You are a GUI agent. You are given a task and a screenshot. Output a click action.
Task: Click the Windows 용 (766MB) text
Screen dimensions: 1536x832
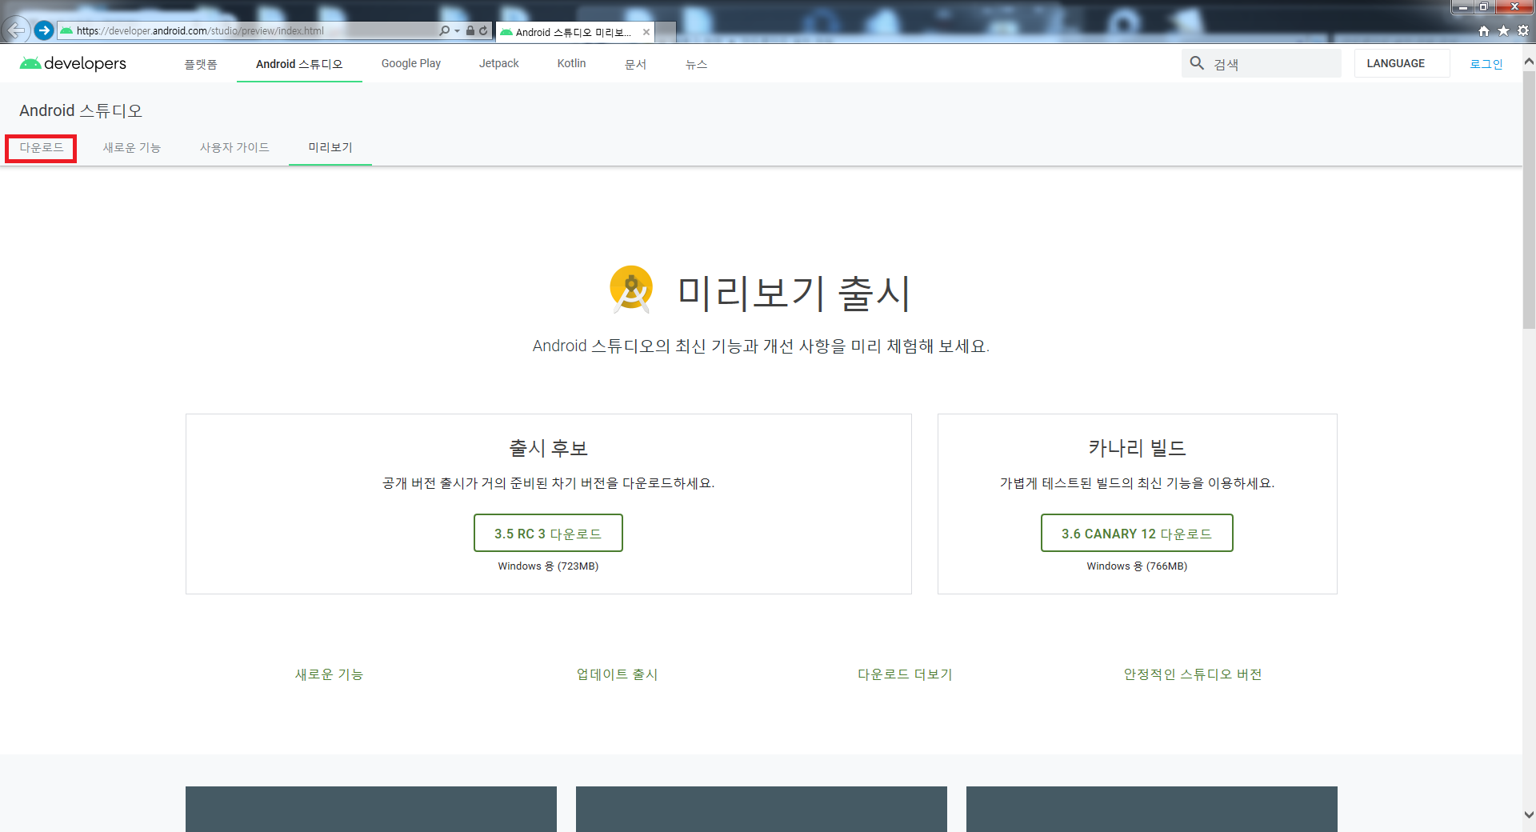click(1137, 566)
